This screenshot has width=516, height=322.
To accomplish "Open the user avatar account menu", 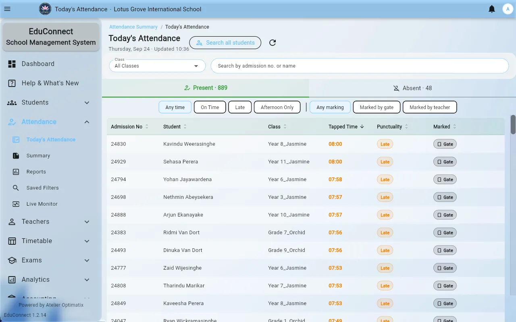I will [508, 9].
